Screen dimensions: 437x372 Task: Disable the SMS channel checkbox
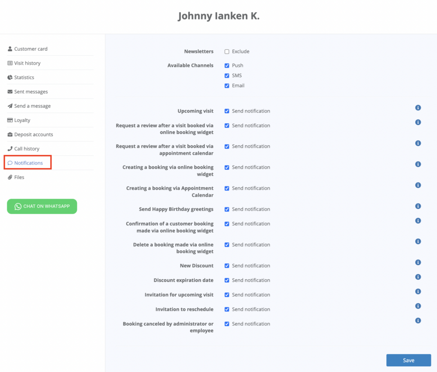tap(227, 76)
